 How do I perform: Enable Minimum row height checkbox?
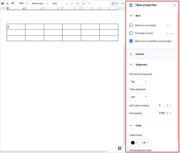coord(131,25)
